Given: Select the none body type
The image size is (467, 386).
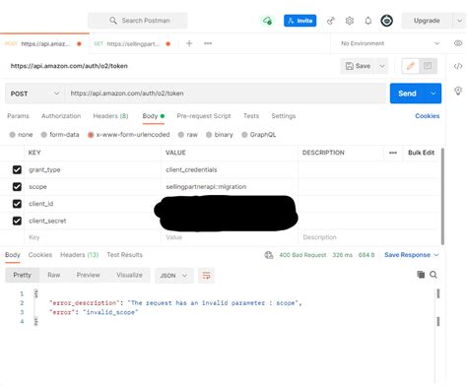Looking at the screenshot, I should click(x=13, y=135).
